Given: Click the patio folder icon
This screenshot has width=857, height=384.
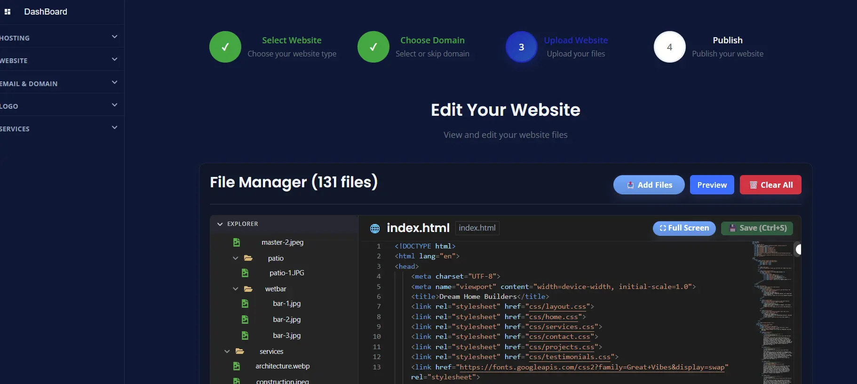Looking at the screenshot, I should [248, 258].
